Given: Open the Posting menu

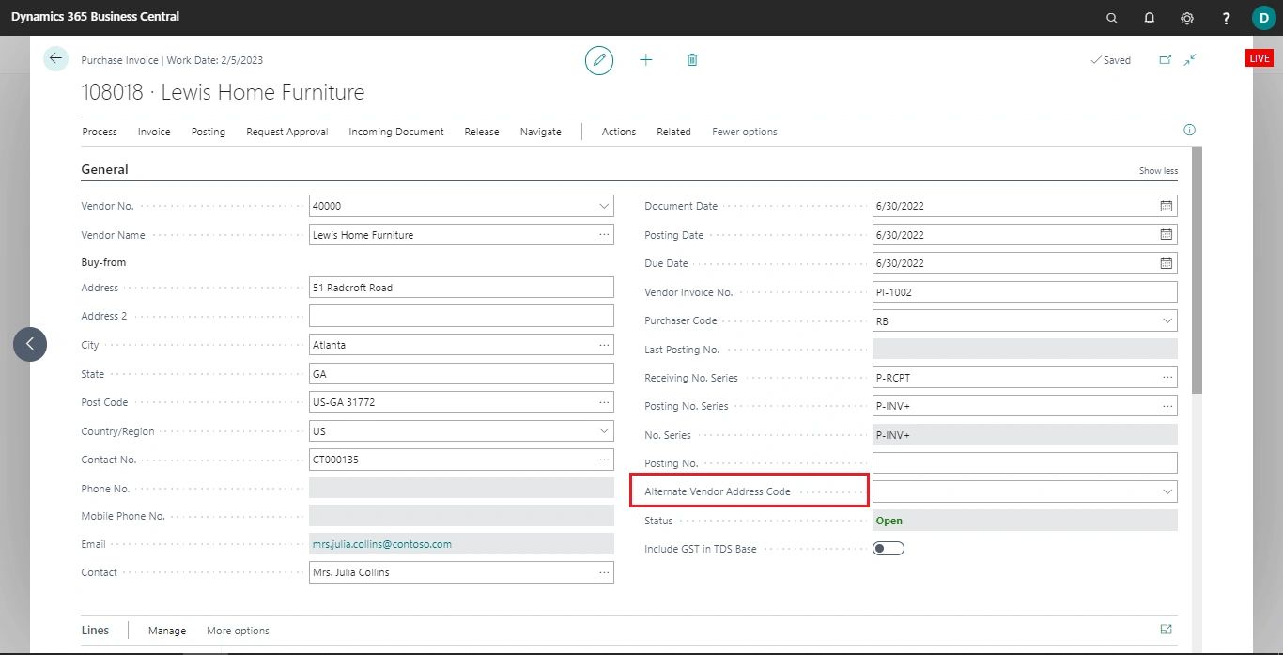Looking at the screenshot, I should [208, 132].
